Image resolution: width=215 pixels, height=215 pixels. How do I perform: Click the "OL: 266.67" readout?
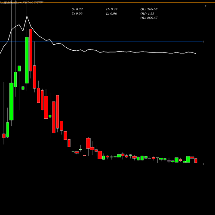click(149, 18)
